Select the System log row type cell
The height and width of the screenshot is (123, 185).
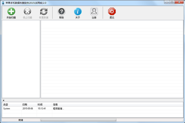tap(6, 109)
